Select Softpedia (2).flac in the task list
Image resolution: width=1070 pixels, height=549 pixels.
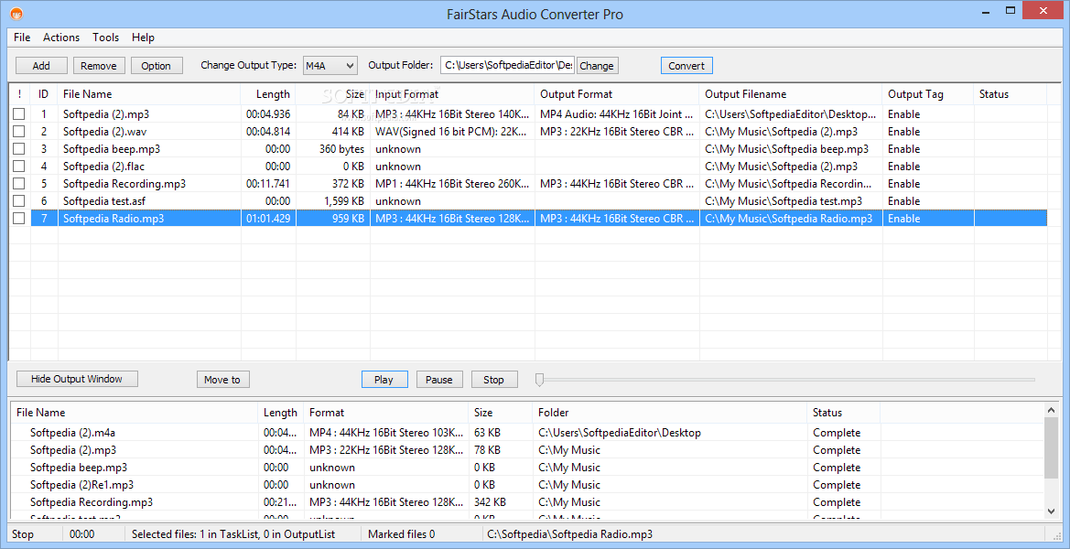103,167
